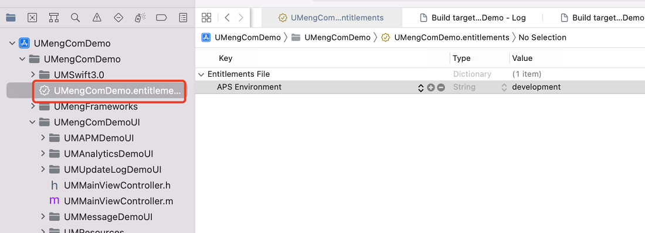Switch to the first Build target Log tab
The width and height of the screenshot is (645, 233).
pyautogui.click(x=473, y=18)
